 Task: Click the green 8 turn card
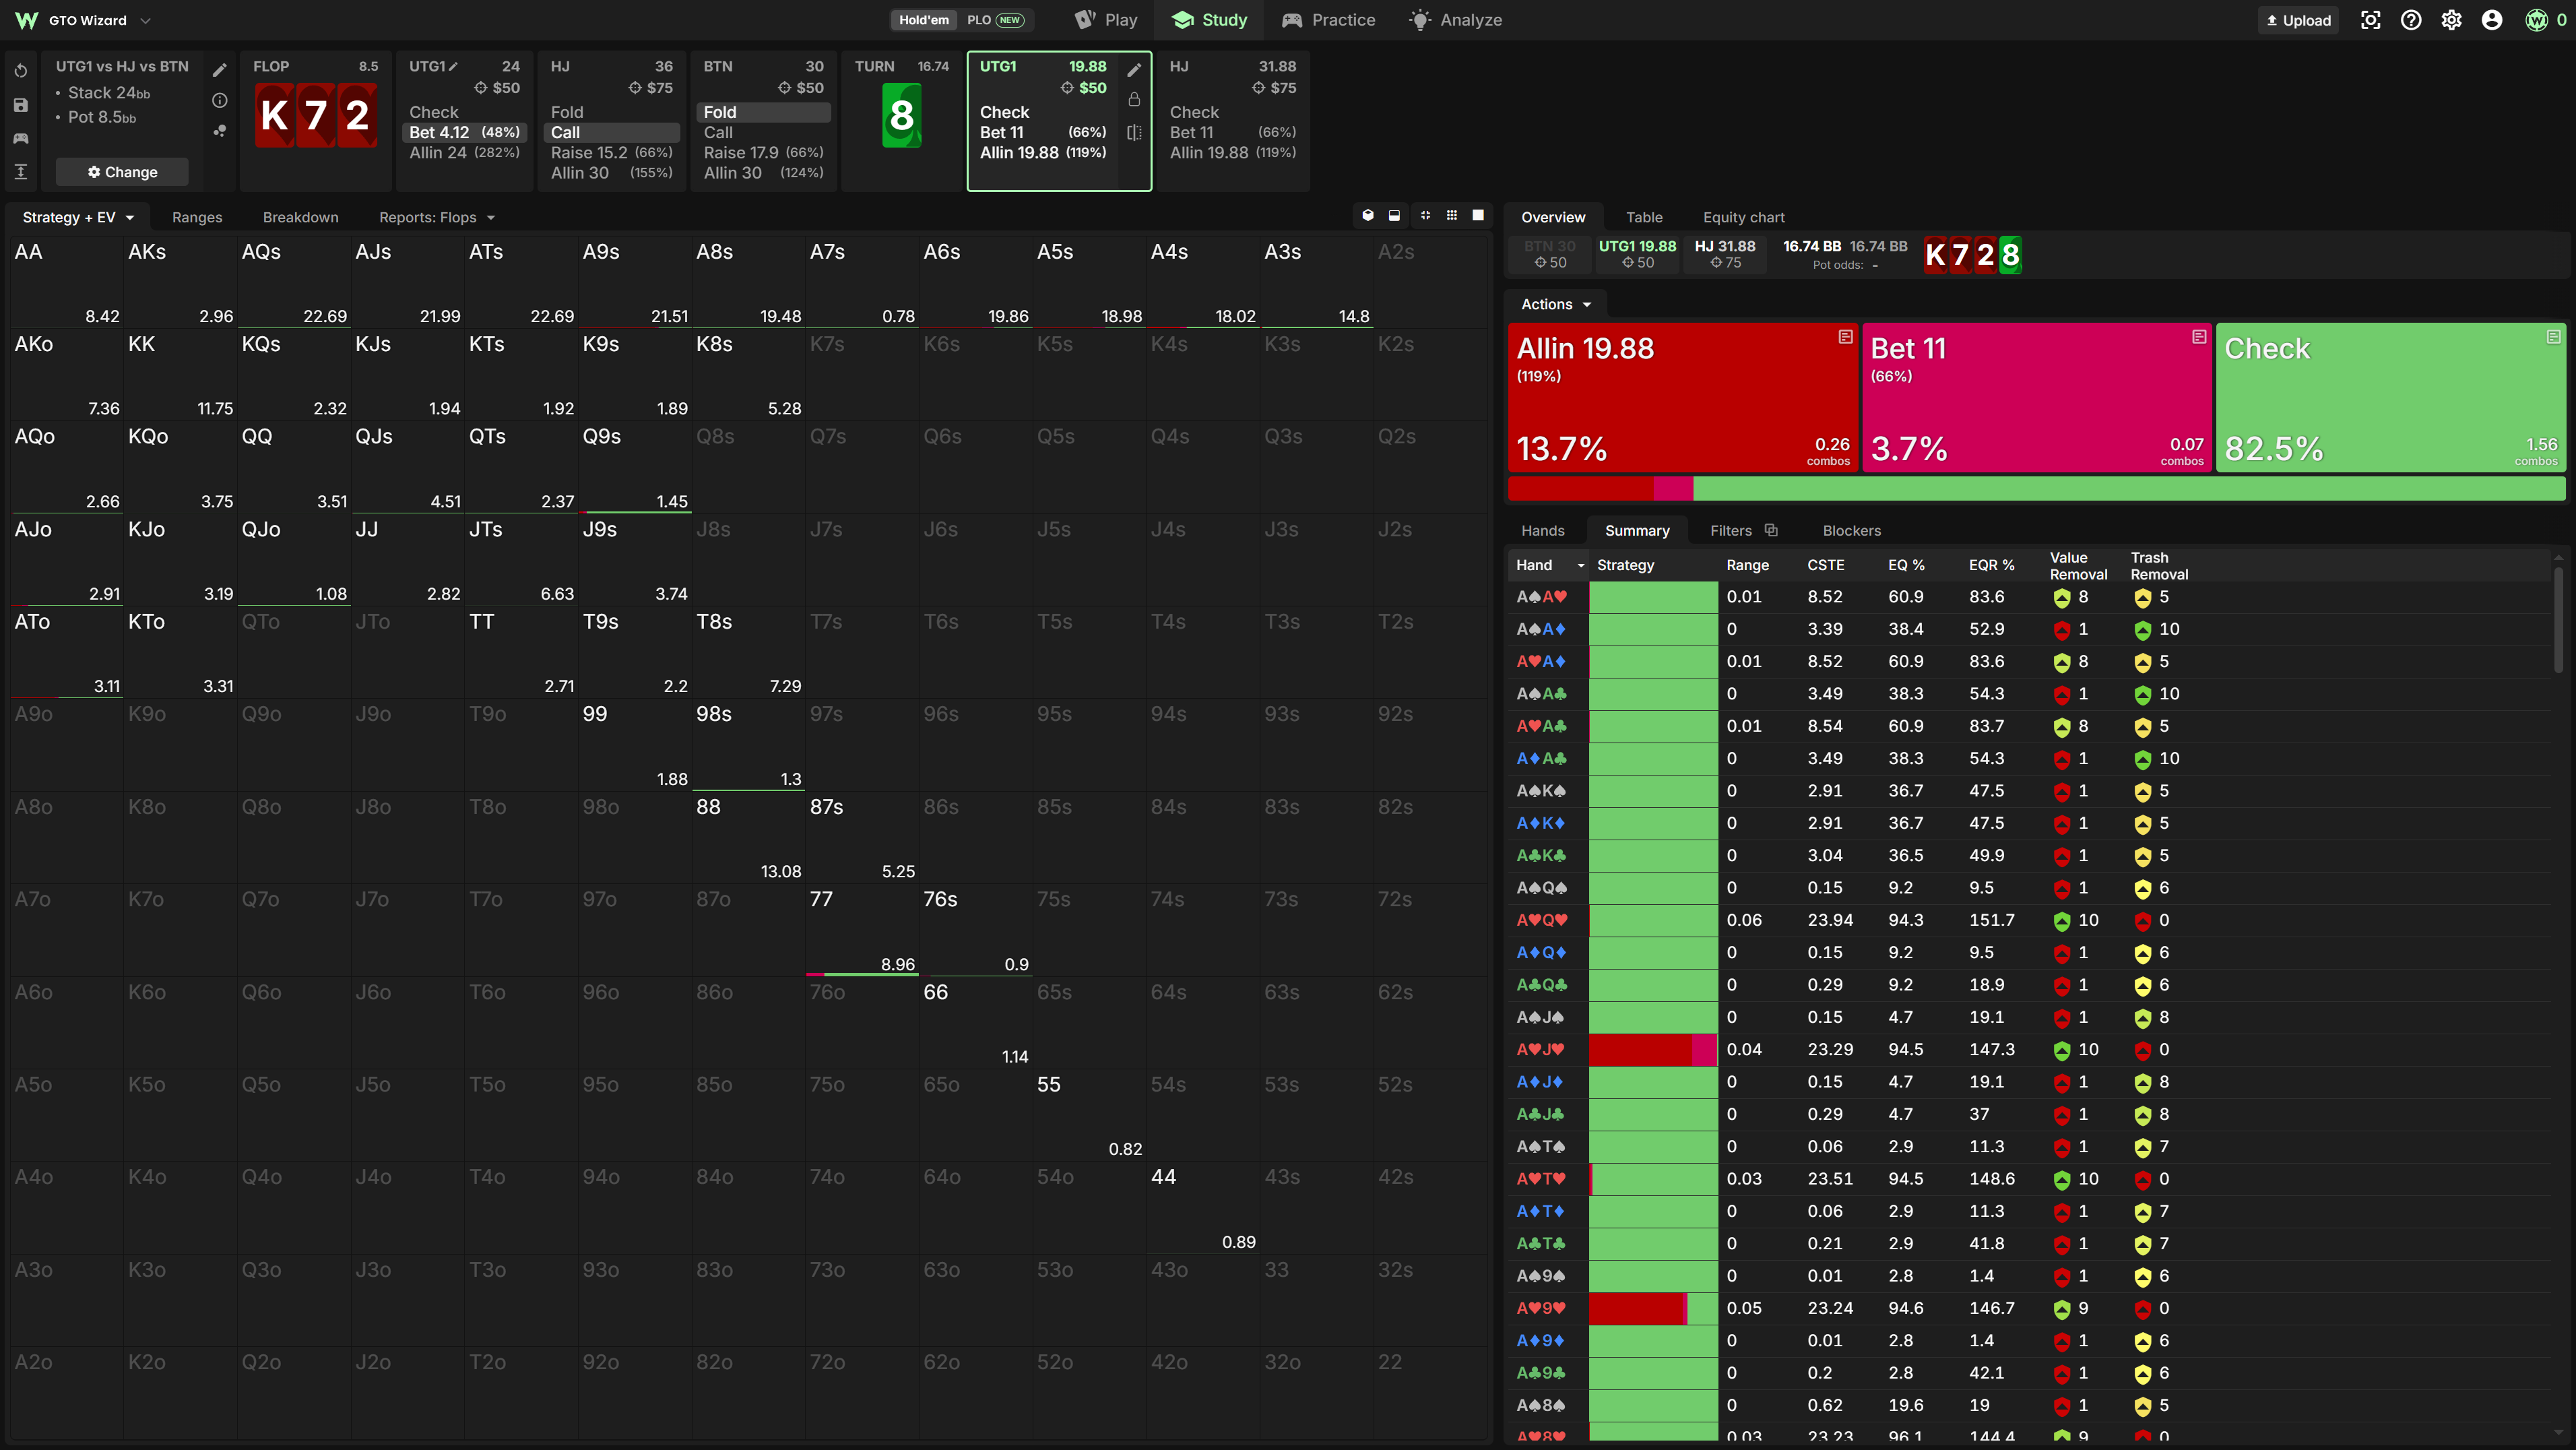901,116
